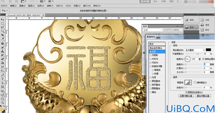Enable the 光泽 satin checkbox
Viewport: 215px width, 113px height.
pyautogui.click(x=151, y=77)
